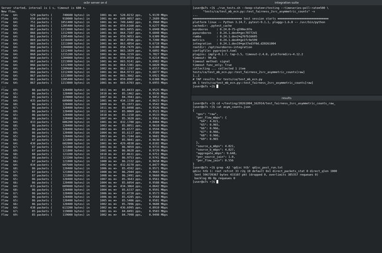Click the 'plugins: imply-0.1.7' line

point(248,54)
